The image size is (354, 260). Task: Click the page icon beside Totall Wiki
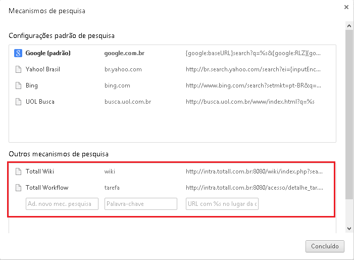pyautogui.click(x=18, y=171)
